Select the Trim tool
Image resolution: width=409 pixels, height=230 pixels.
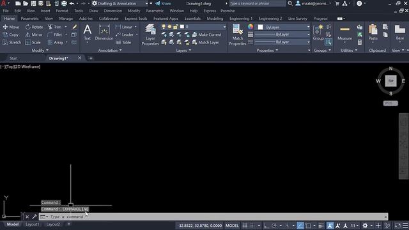(x=55, y=27)
